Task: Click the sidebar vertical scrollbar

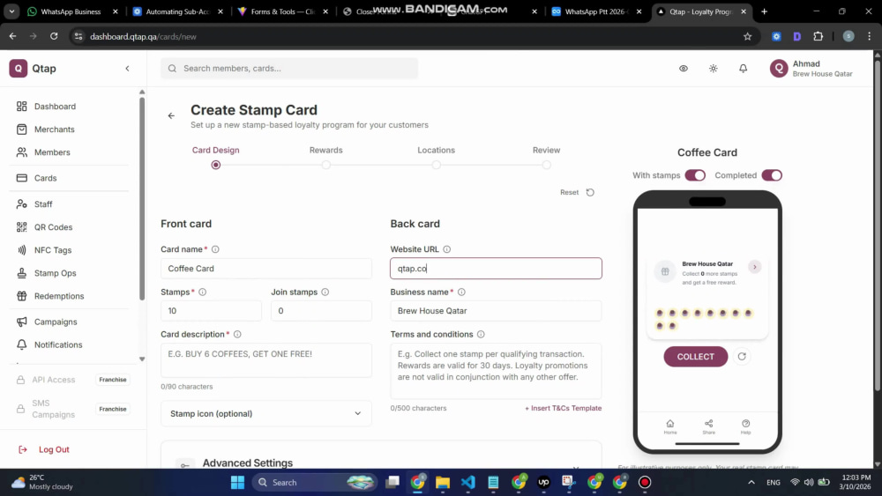Action: coord(142,199)
